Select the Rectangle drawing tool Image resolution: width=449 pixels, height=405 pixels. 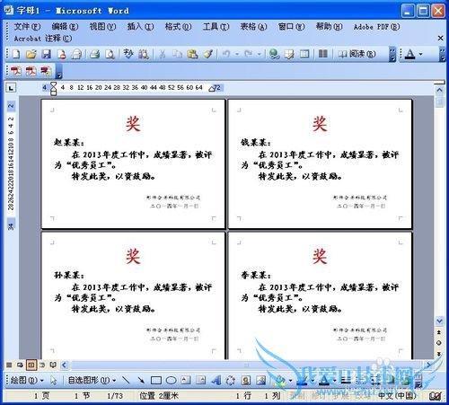click(x=156, y=381)
